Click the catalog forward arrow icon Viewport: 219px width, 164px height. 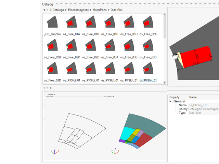pyautogui.click(x=47, y=10)
